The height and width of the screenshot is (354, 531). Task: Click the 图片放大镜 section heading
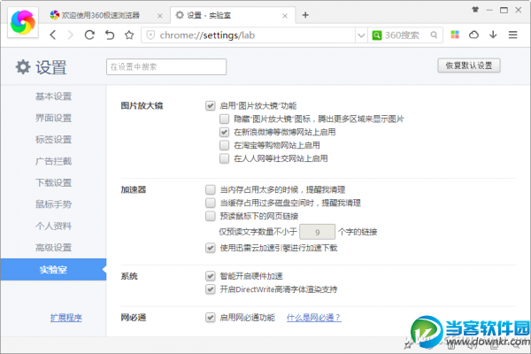[x=142, y=105]
